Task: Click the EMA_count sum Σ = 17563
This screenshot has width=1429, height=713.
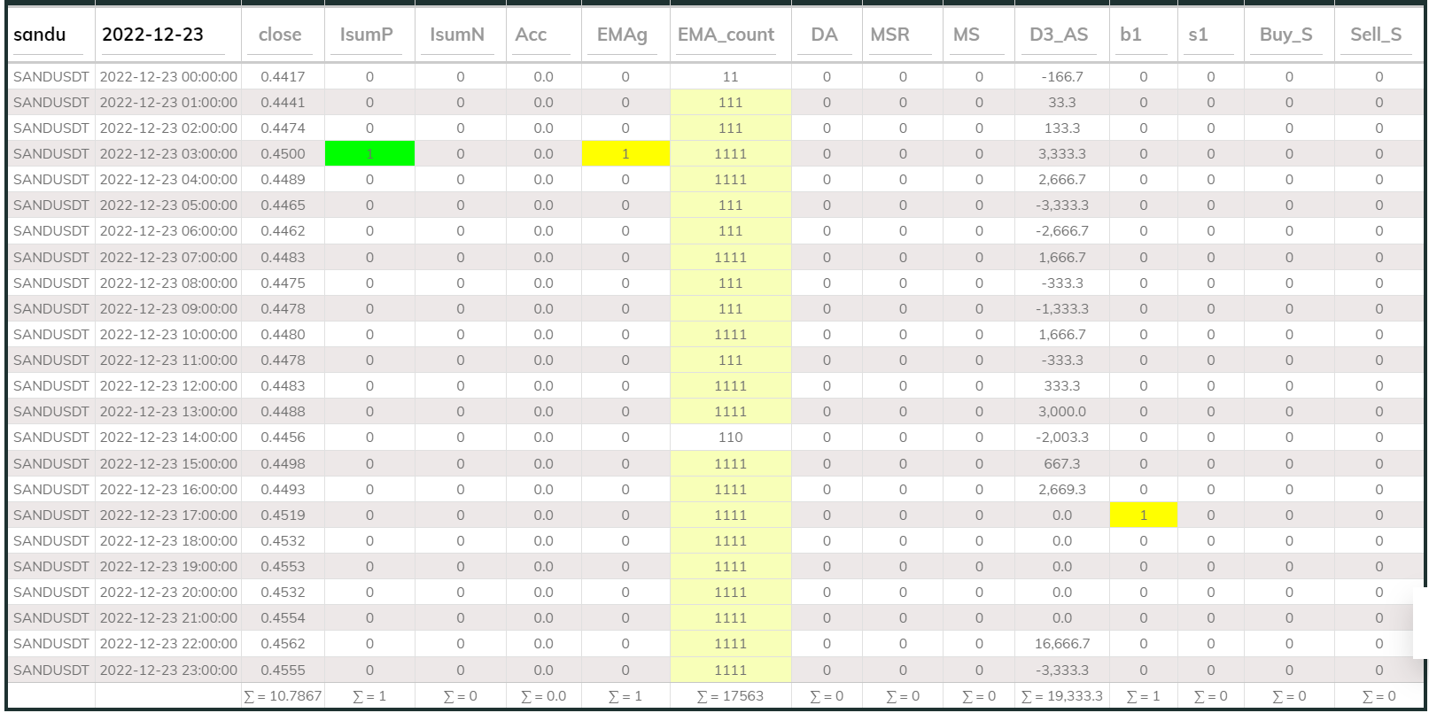Action: click(730, 696)
